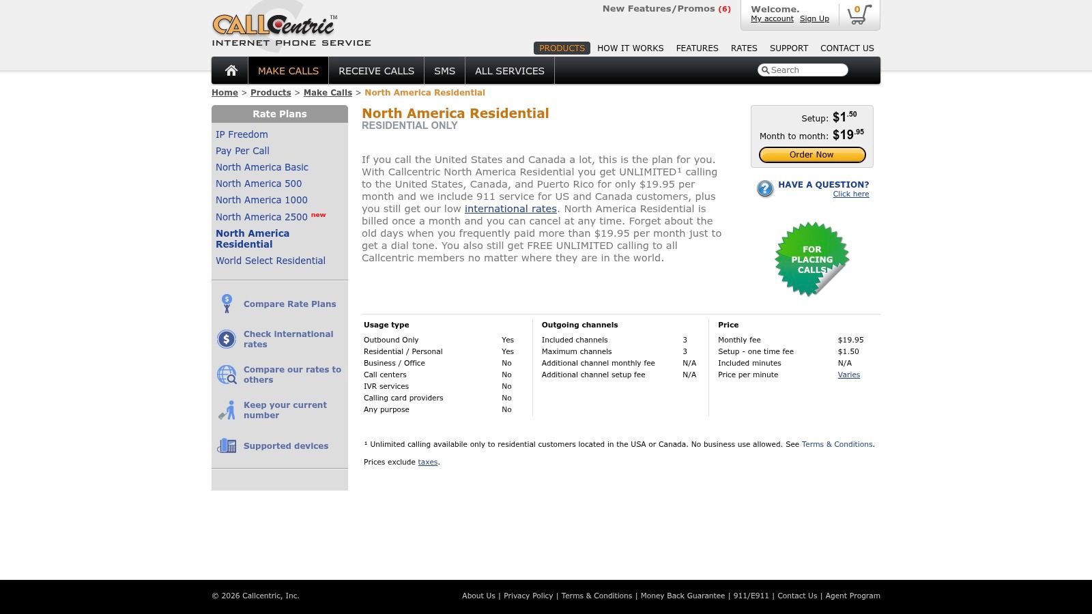1092x614 pixels.
Task: Open the Make Calls tab
Action: 288,71
